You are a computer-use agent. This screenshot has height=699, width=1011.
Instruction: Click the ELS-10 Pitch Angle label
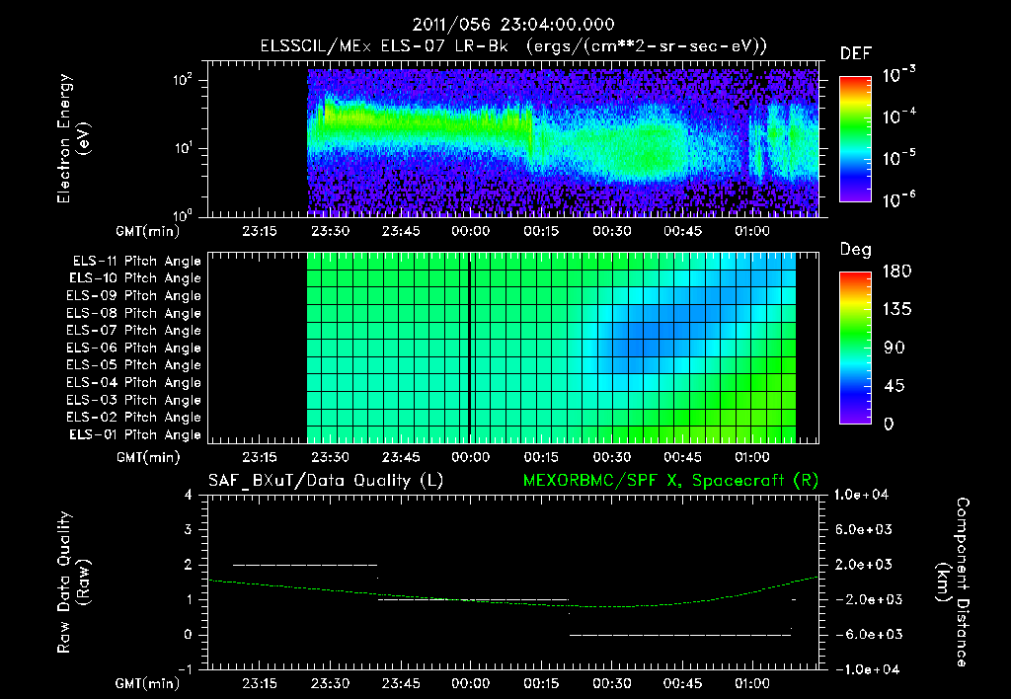tap(135, 278)
